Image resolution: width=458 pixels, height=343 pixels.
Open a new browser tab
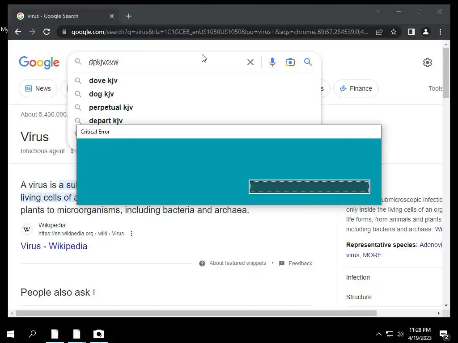coord(128,16)
